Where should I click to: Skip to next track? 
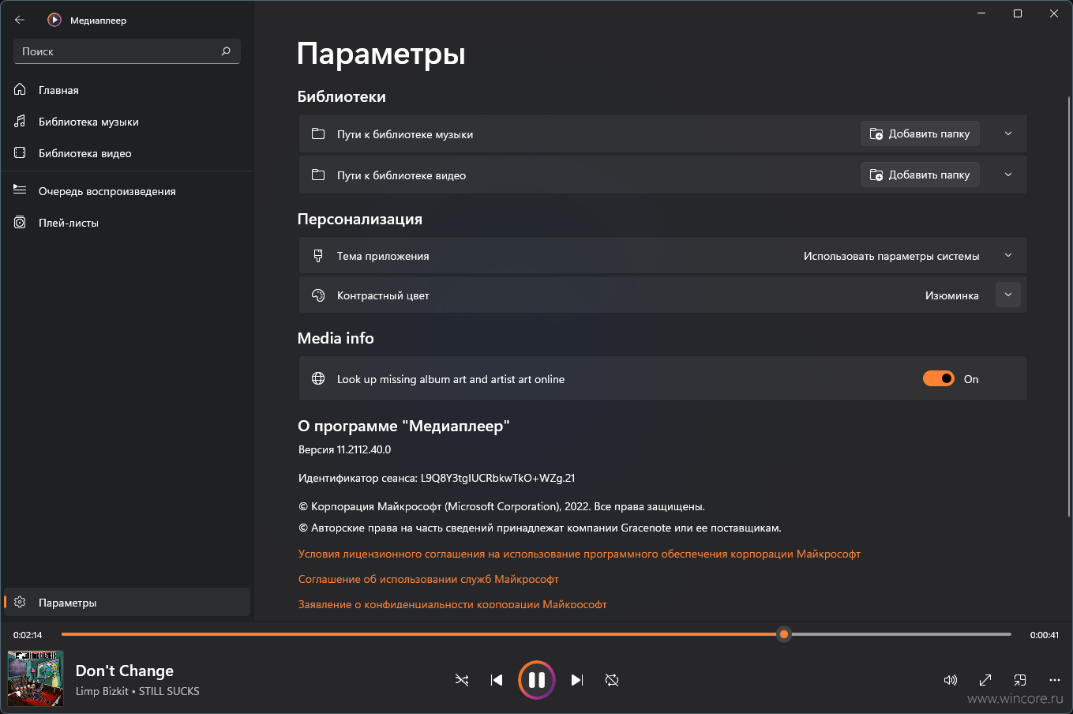click(x=577, y=680)
